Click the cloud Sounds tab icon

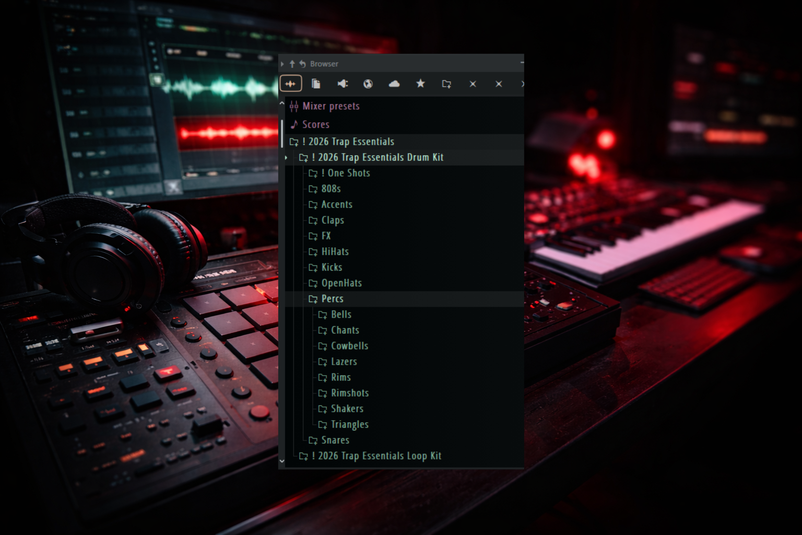point(394,84)
